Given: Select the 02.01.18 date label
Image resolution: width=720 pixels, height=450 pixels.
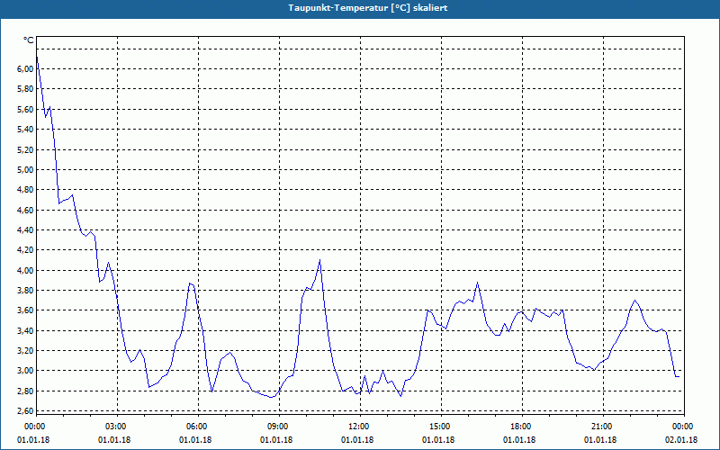Looking at the screenshot, I should [x=681, y=440].
